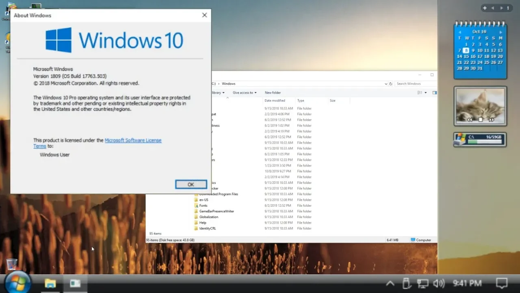Open the network tray icon
This screenshot has width=520, height=293.
423,283
